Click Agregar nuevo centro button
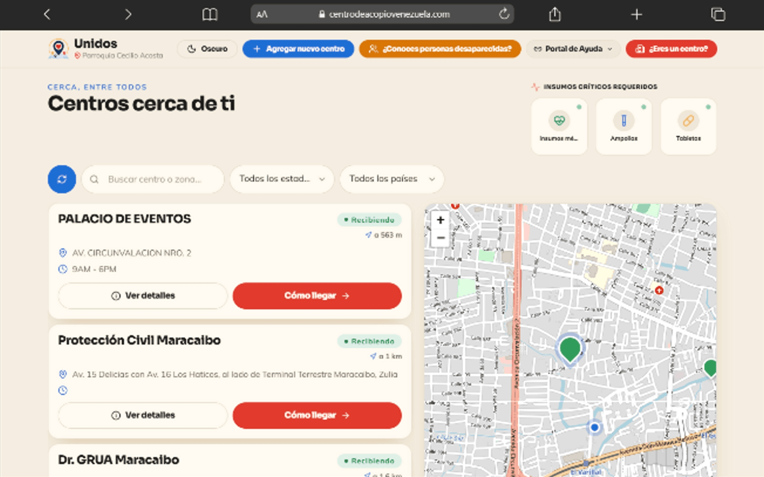The width and height of the screenshot is (764, 477). 298,49
